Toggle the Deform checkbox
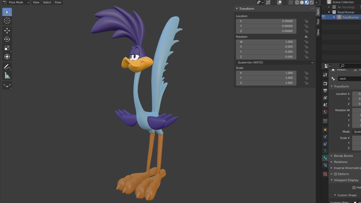The image size is (361, 203). (x=336, y=174)
